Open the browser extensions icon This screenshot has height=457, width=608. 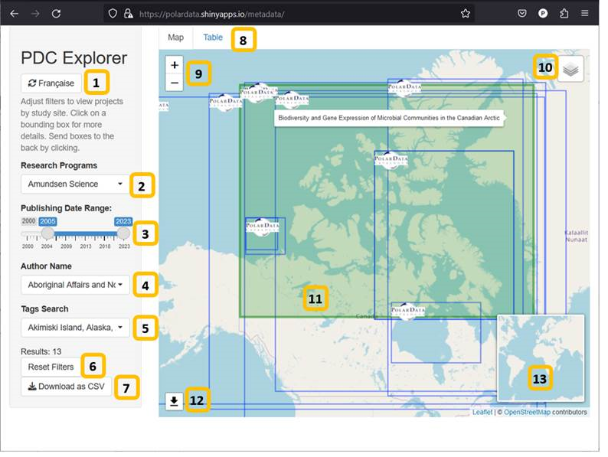[x=564, y=13]
